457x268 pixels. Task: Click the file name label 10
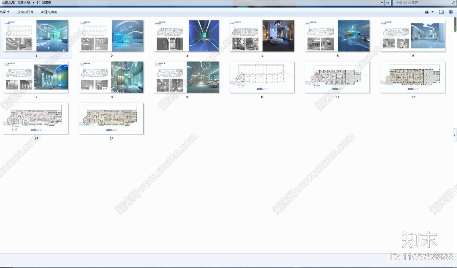tap(262, 97)
